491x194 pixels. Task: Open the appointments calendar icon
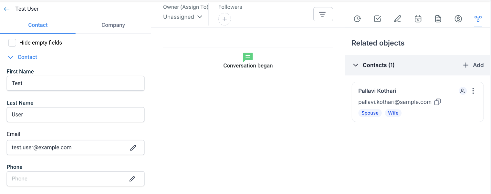(x=418, y=19)
